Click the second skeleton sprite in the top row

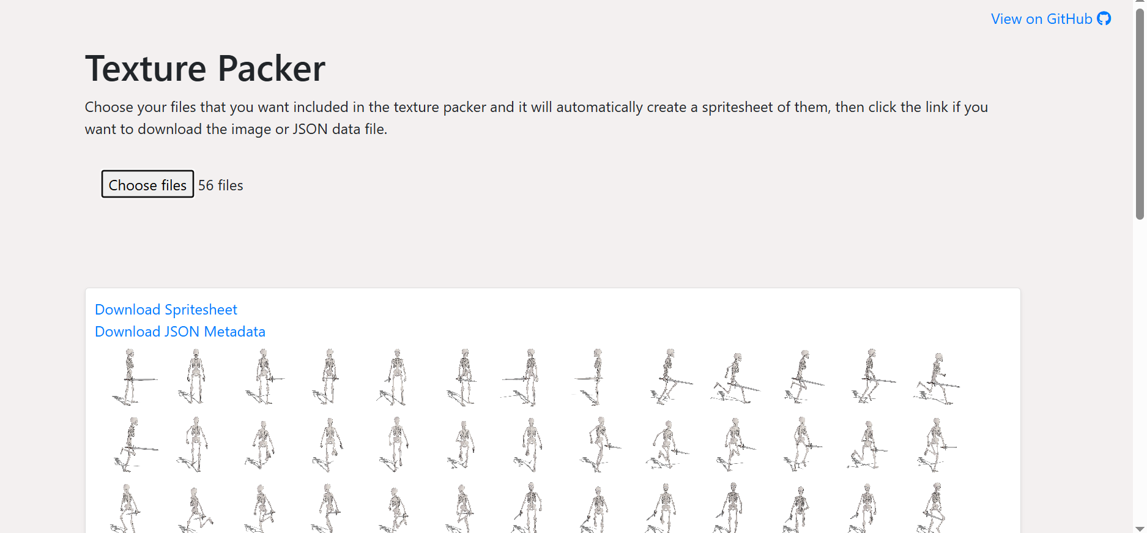pyautogui.click(x=195, y=377)
